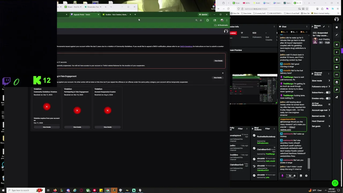Expand Account age restriction setting
Screen dimensions: 343x193
321,110
